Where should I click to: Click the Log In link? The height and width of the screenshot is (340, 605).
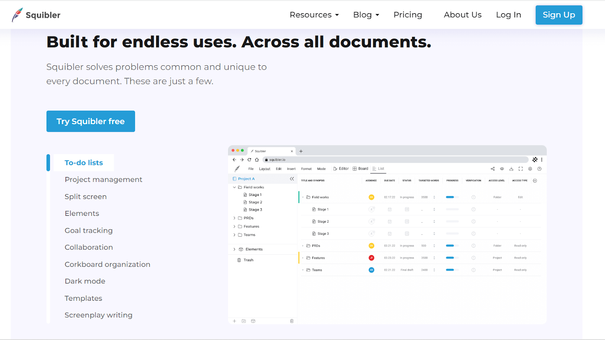point(509,15)
